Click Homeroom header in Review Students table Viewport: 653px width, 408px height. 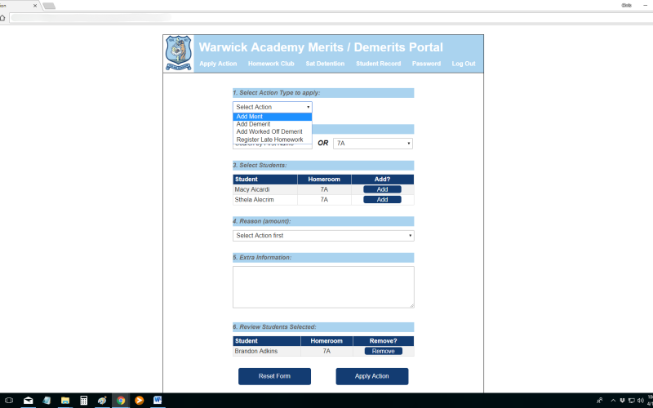326,341
